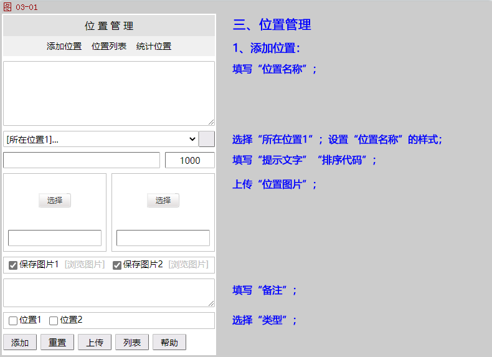Click the image icon beside 03-01 label
Screen dimensions: 492x357
[7, 6]
